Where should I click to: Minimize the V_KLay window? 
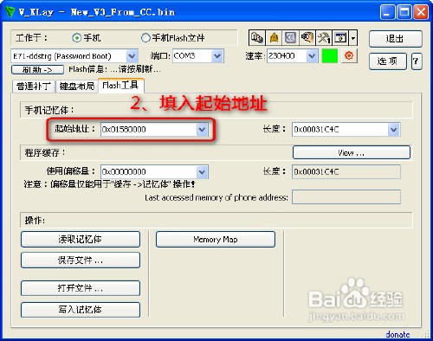pyautogui.click(x=388, y=12)
